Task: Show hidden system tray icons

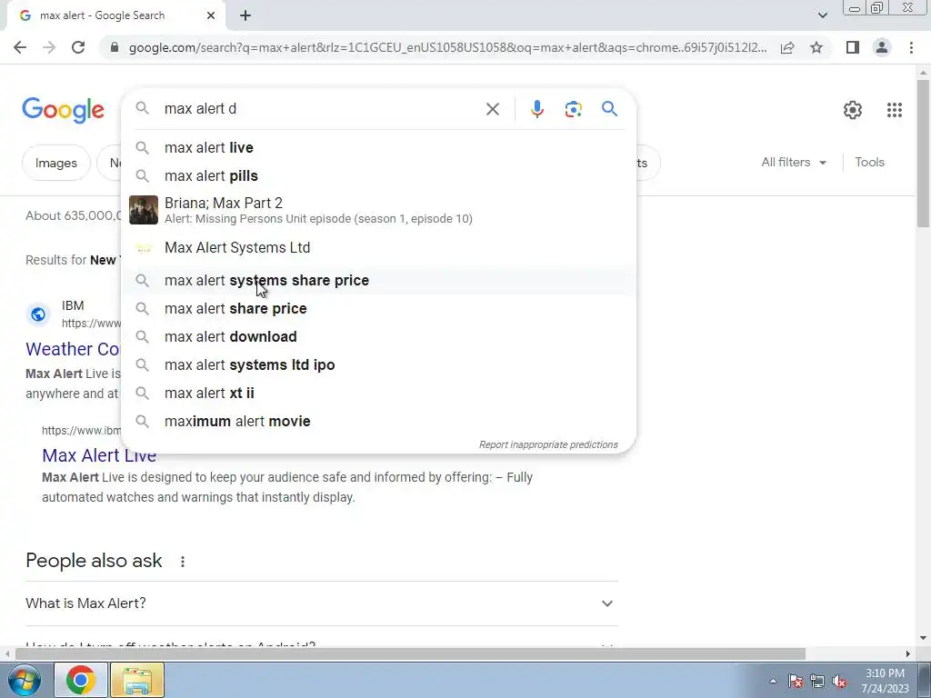Action: [773, 681]
